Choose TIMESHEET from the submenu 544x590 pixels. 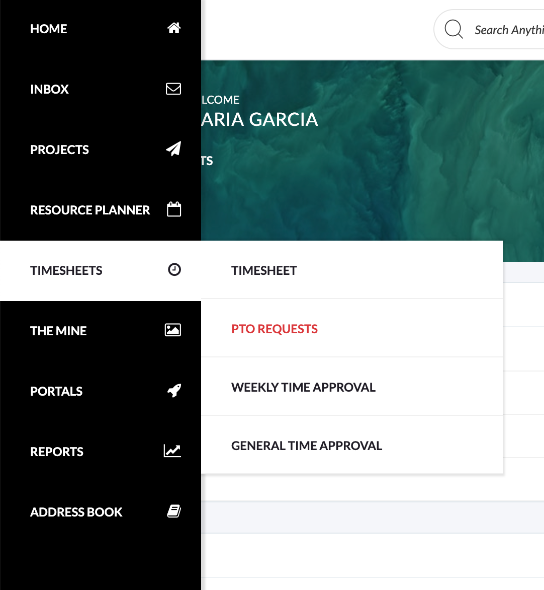tap(351, 270)
